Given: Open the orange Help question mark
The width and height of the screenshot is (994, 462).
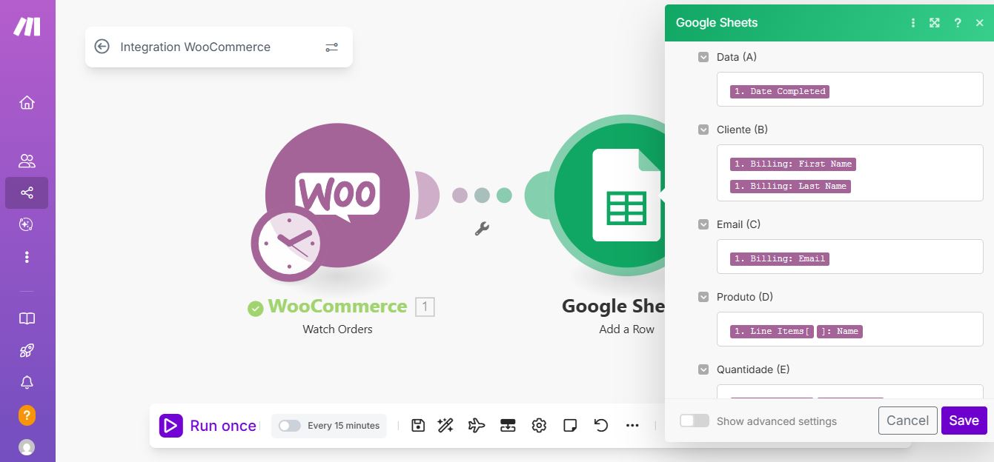Looking at the screenshot, I should 27,415.
